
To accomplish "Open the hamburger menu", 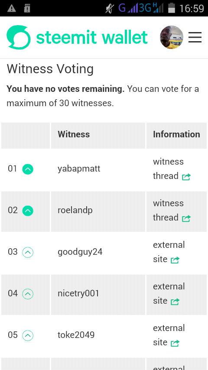I will click(195, 37).
